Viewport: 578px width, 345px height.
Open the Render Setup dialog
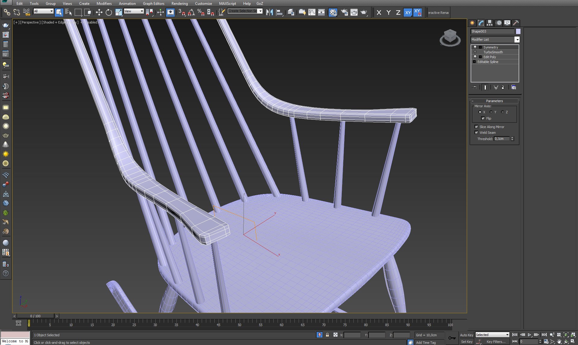[344, 12]
